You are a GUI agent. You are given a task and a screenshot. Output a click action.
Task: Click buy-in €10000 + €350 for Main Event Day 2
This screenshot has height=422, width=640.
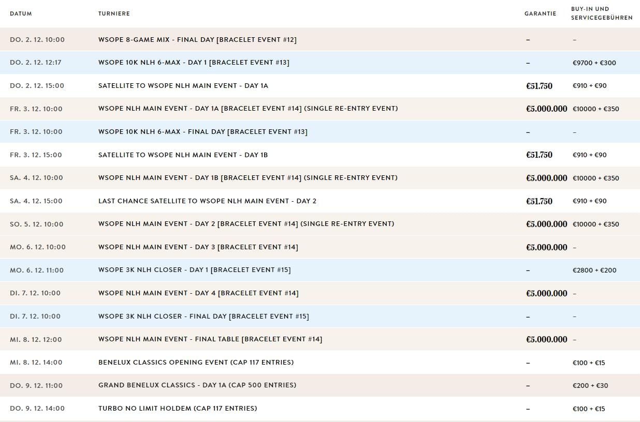[x=596, y=224]
